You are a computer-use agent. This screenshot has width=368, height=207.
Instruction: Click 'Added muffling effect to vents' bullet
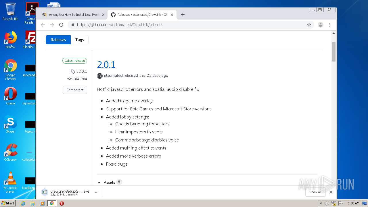pos(136,148)
